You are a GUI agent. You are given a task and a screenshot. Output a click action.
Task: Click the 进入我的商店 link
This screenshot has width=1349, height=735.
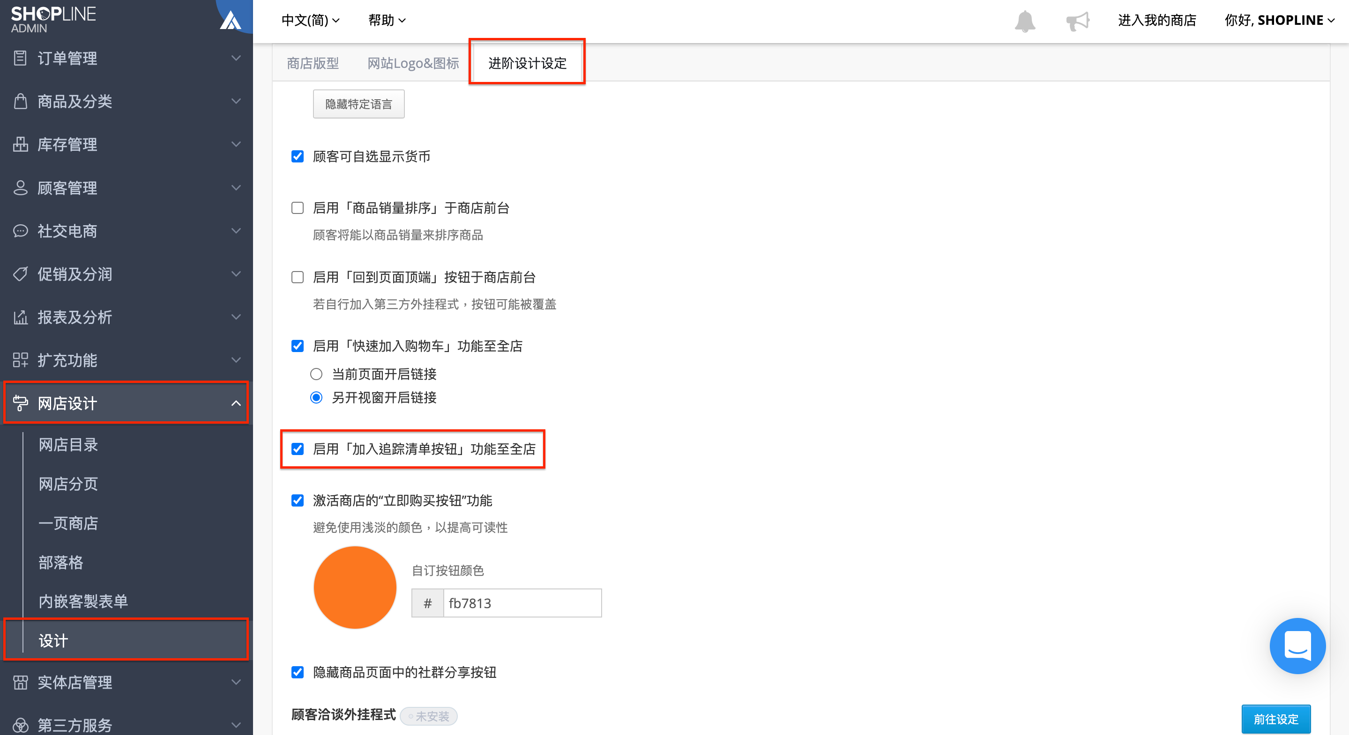pyautogui.click(x=1157, y=21)
